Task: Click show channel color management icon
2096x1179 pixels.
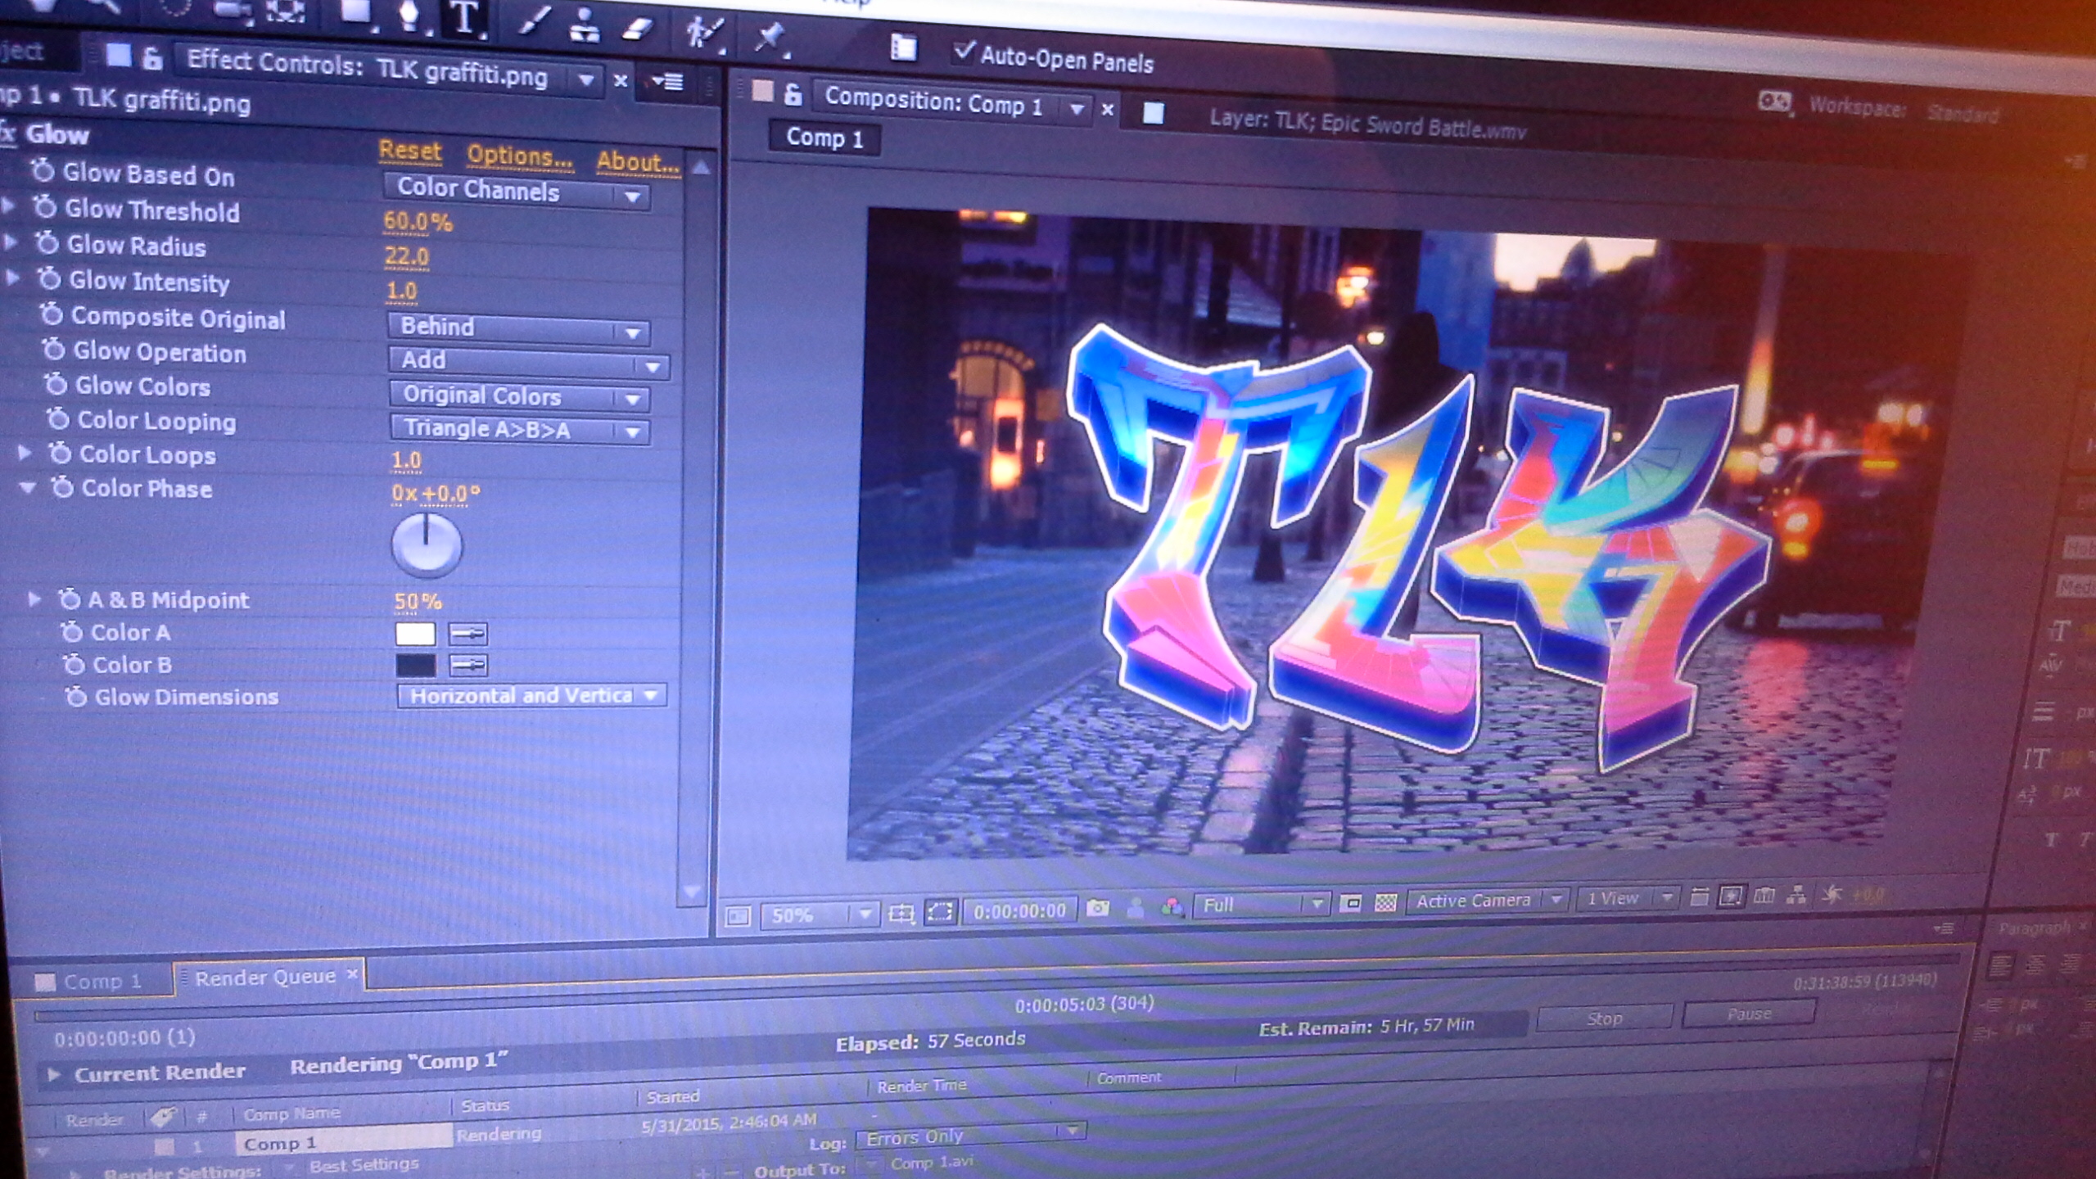Action: point(1172,906)
